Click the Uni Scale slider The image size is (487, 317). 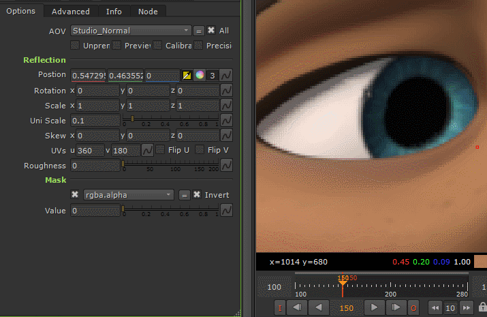(170, 119)
